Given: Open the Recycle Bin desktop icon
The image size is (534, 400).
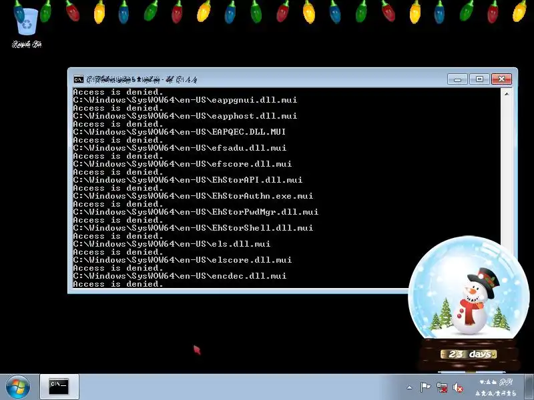Looking at the screenshot, I should pyautogui.click(x=27, y=29).
